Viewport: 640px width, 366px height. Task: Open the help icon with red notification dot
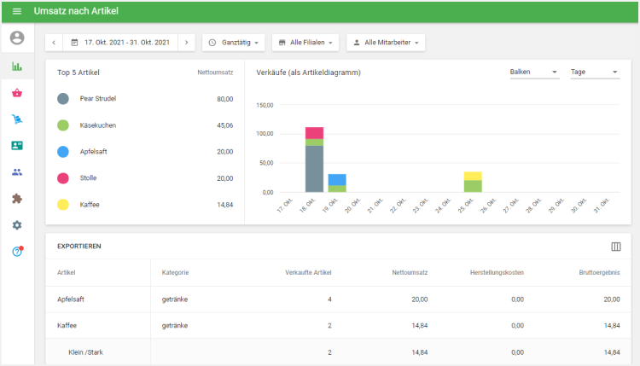(17, 252)
